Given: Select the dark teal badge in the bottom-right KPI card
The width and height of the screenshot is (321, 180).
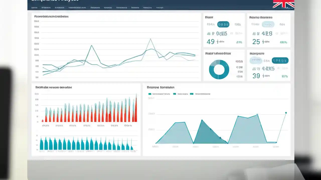Looking at the screenshot, I should [280, 60].
